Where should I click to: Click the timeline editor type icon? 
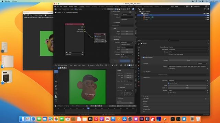point(56,106)
